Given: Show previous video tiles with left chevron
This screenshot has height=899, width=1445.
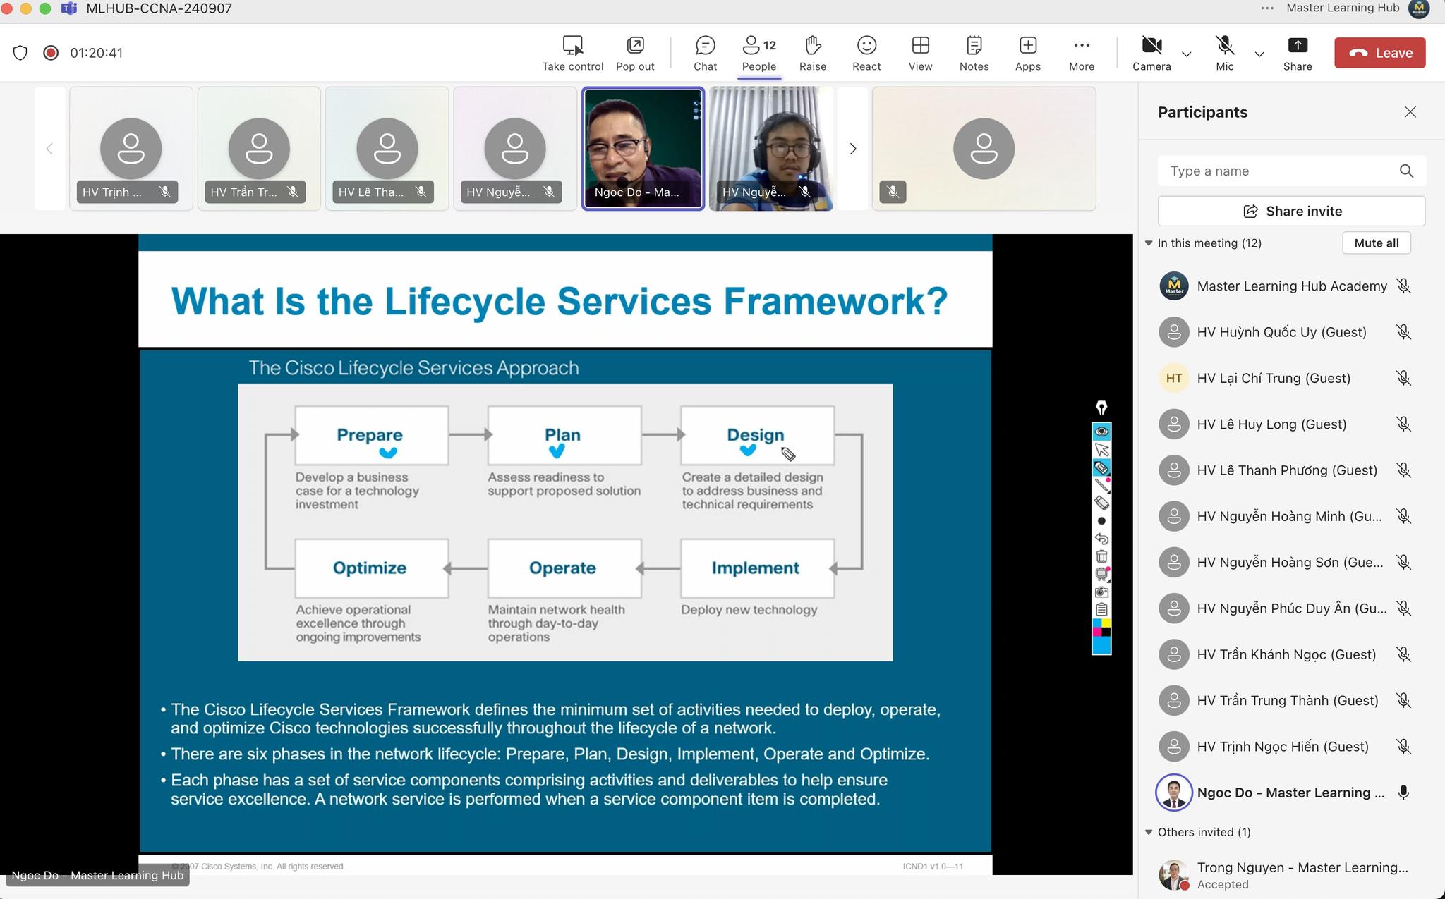Looking at the screenshot, I should pos(49,149).
